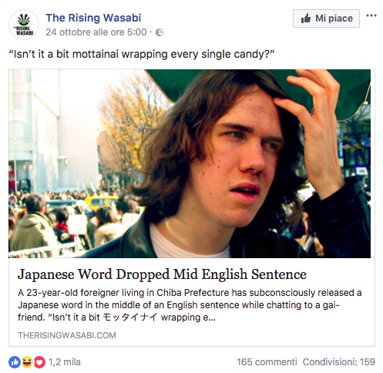Screen dimensions: 383x373
Task: Click the Mi piace page like button
Action: point(326,18)
